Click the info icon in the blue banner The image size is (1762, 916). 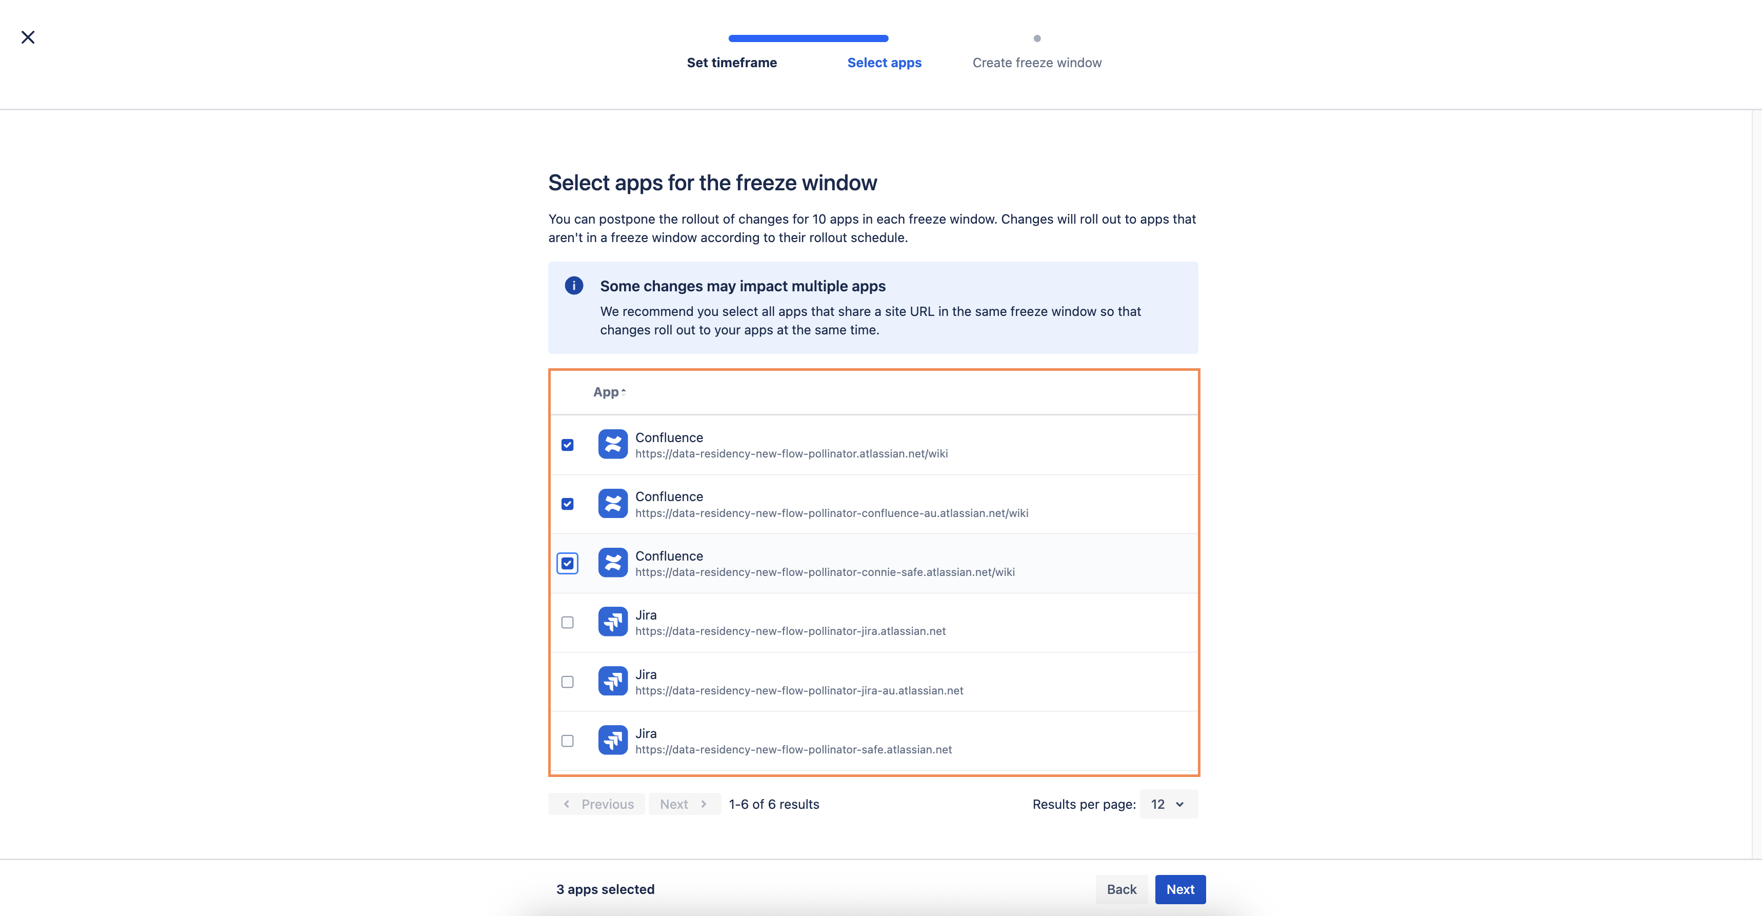pyautogui.click(x=574, y=285)
